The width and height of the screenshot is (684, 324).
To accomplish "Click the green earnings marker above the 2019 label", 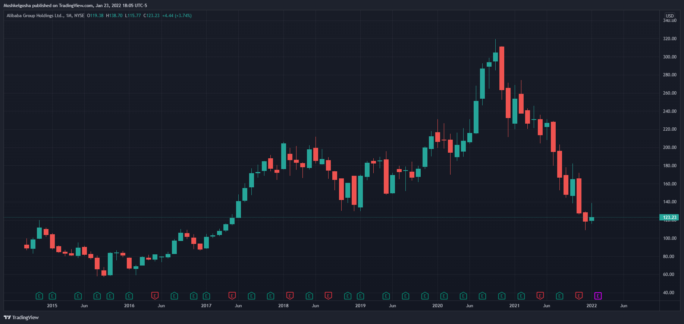I will tap(360, 296).
